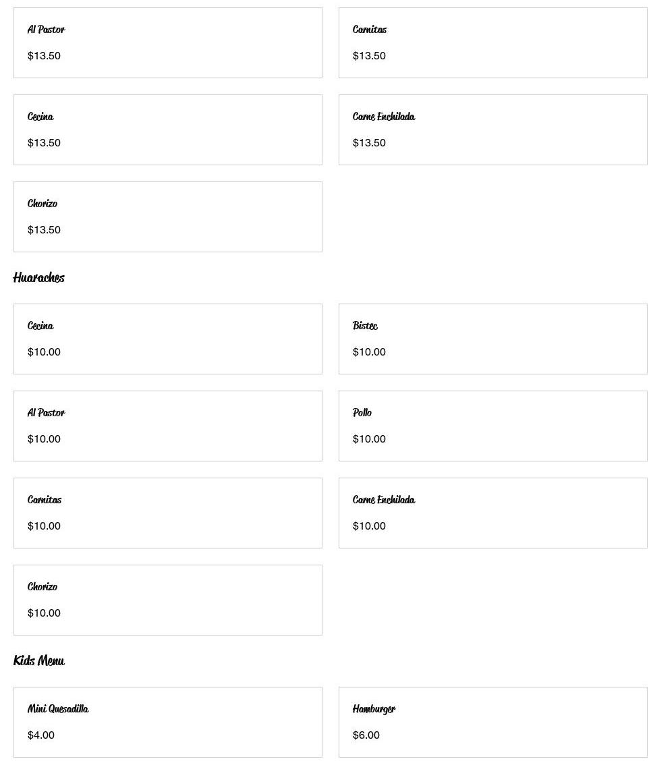
Task: Select the Hamburger kids menu item
Action: (492, 722)
